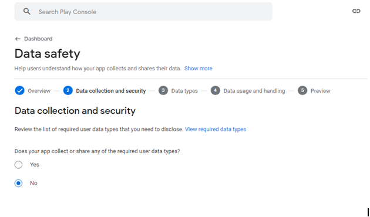Jump to the Preview step
370x217 pixels.
click(x=320, y=91)
